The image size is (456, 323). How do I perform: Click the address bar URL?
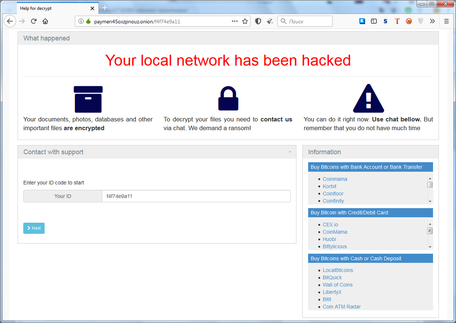tap(137, 21)
